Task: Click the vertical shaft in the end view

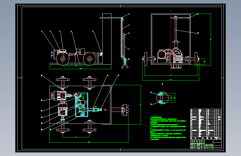Action: [176, 29]
